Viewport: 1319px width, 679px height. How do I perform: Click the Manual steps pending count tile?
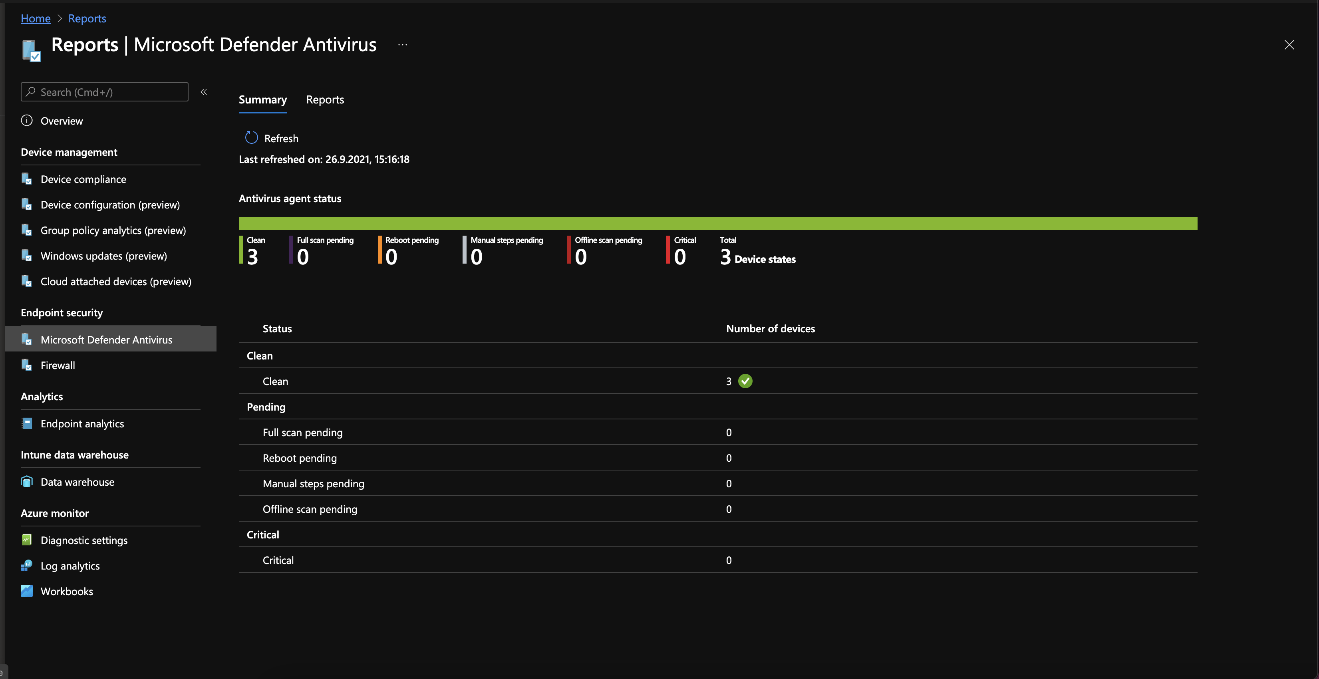point(503,250)
